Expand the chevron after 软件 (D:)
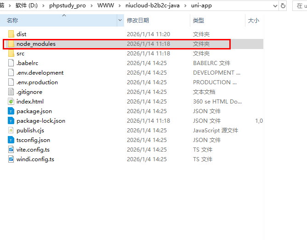Viewport: 307px width, 240px height. coord(44,5)
